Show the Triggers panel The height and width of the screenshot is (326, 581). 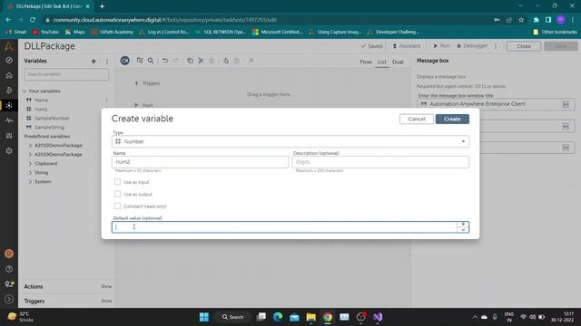coord(106,301)
